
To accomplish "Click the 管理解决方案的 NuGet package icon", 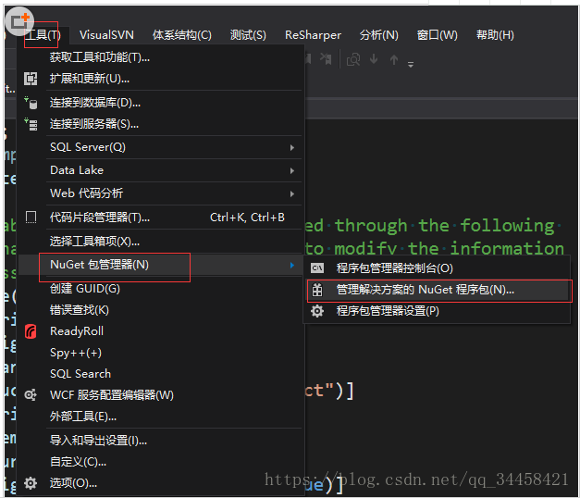I will coord(317,290).
